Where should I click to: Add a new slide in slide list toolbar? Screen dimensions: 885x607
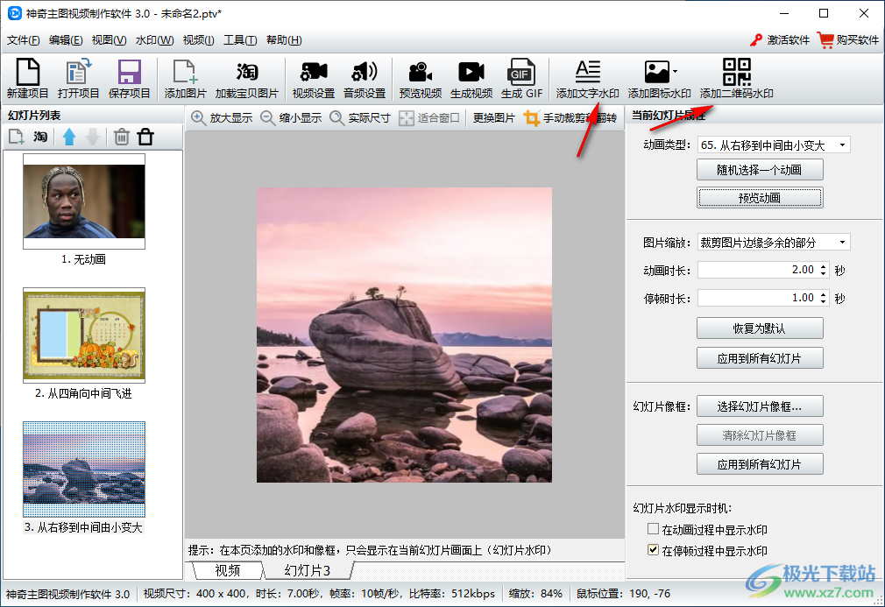[x=16, y=137]
